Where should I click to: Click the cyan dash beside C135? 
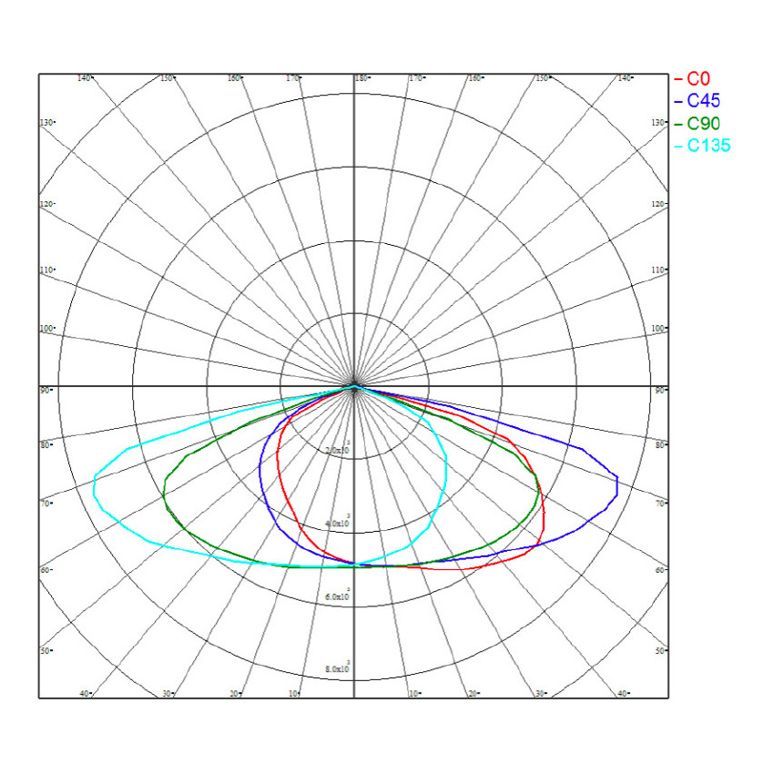click(x=678, y=146)
